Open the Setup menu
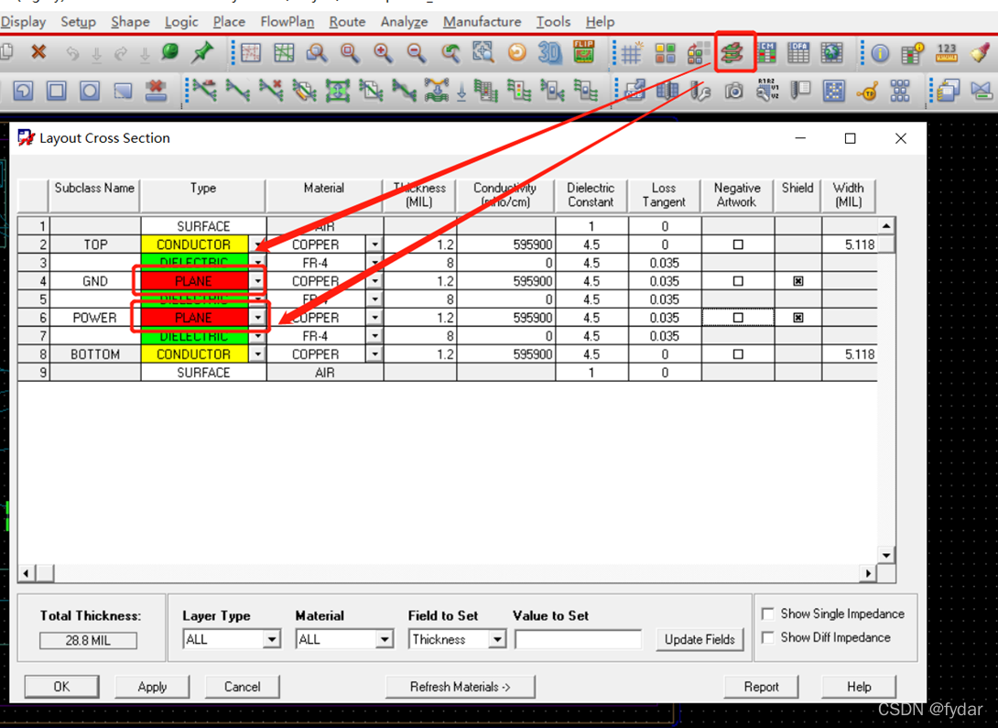998x728 pixels. (x=79, y=22)
